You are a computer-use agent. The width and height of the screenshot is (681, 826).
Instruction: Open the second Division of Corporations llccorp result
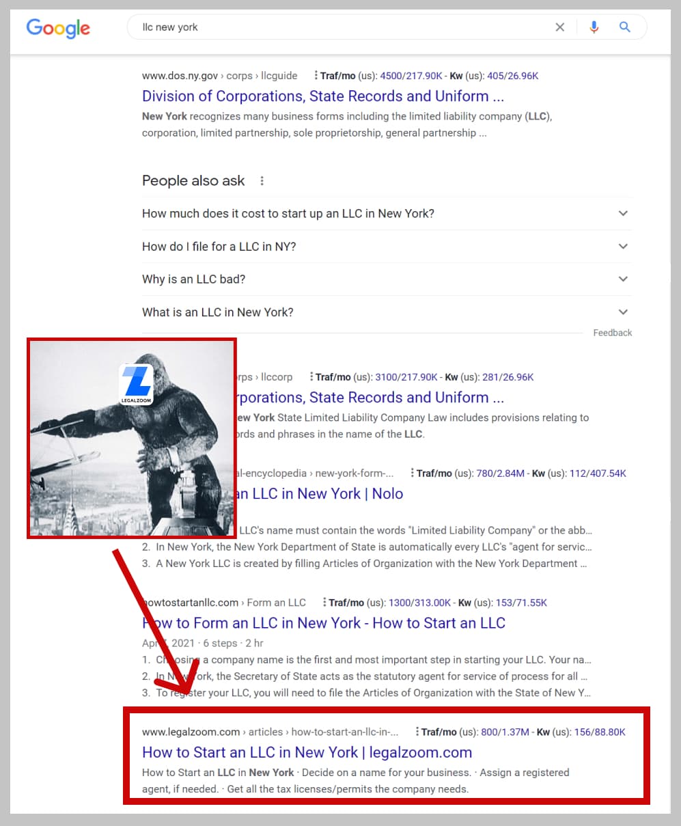370,398
